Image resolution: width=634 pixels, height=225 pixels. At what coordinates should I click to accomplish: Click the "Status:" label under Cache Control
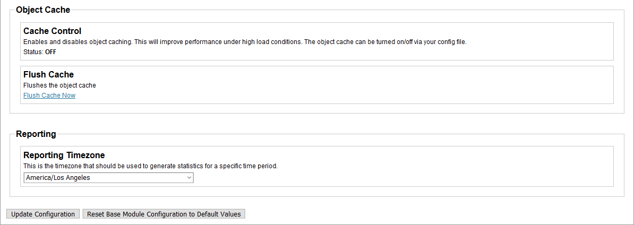click(33, 52)
